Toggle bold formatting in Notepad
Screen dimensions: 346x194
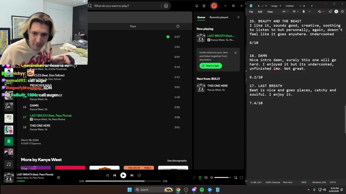pyautogui.click(x=304, y=12)
